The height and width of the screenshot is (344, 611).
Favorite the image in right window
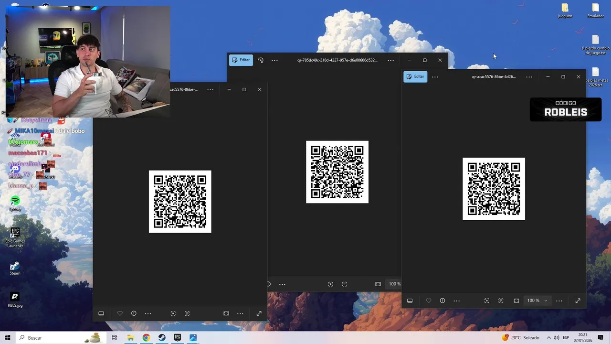429,301
